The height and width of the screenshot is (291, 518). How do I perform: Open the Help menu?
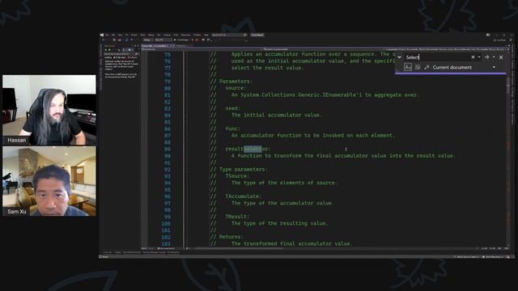(206, 35)
